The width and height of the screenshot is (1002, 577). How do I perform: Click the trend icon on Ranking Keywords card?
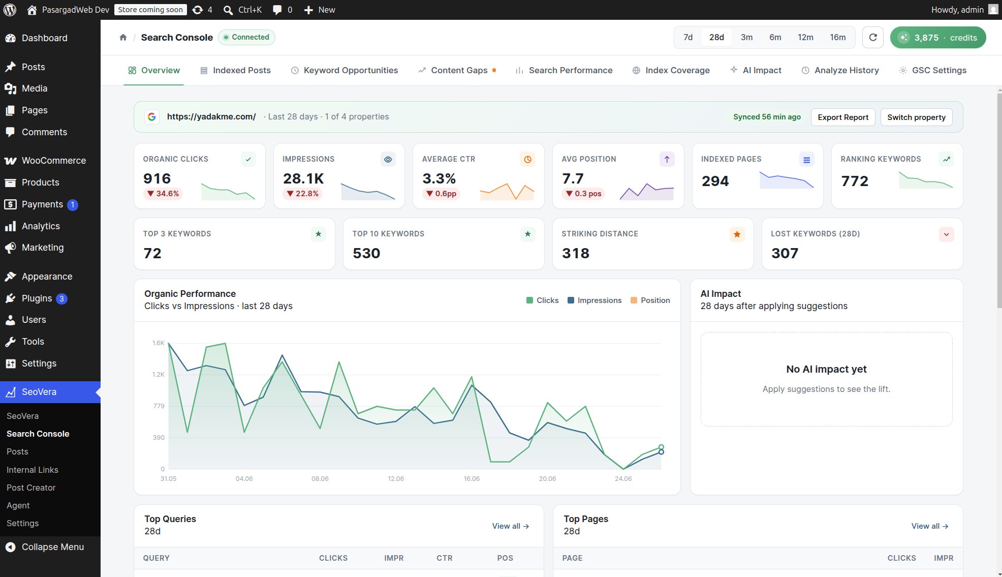(946, 159)
